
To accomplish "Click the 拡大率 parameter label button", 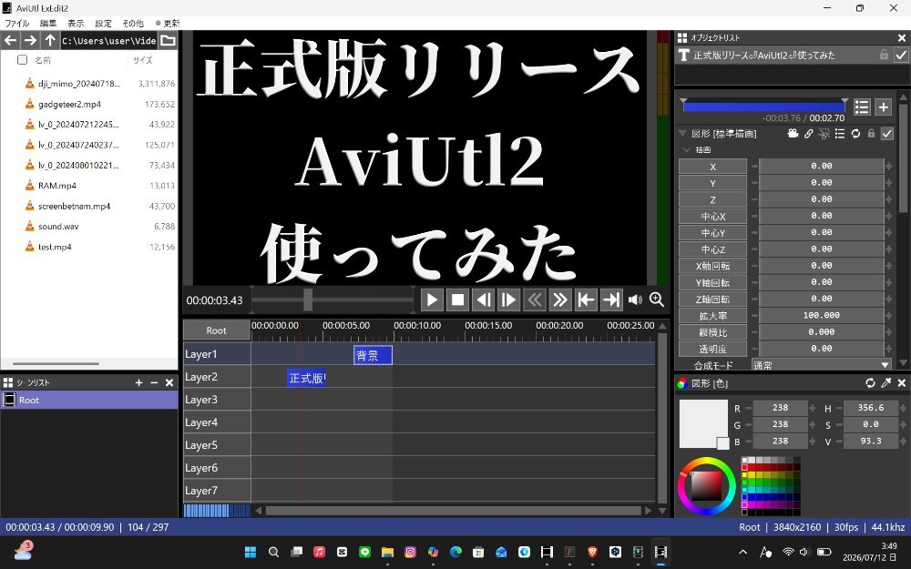I will pos(713,316).
